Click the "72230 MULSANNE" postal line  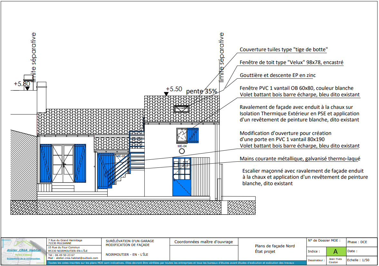coord(60,243)
